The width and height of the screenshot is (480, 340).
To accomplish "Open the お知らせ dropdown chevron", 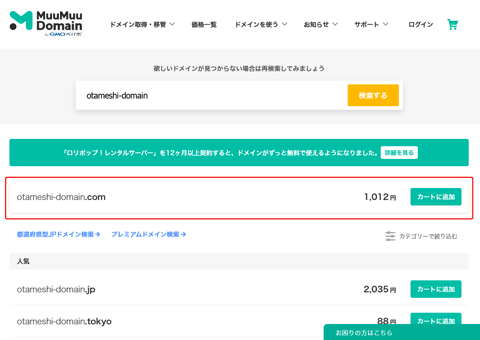I will pyautogui.click(x=335, y=24).
